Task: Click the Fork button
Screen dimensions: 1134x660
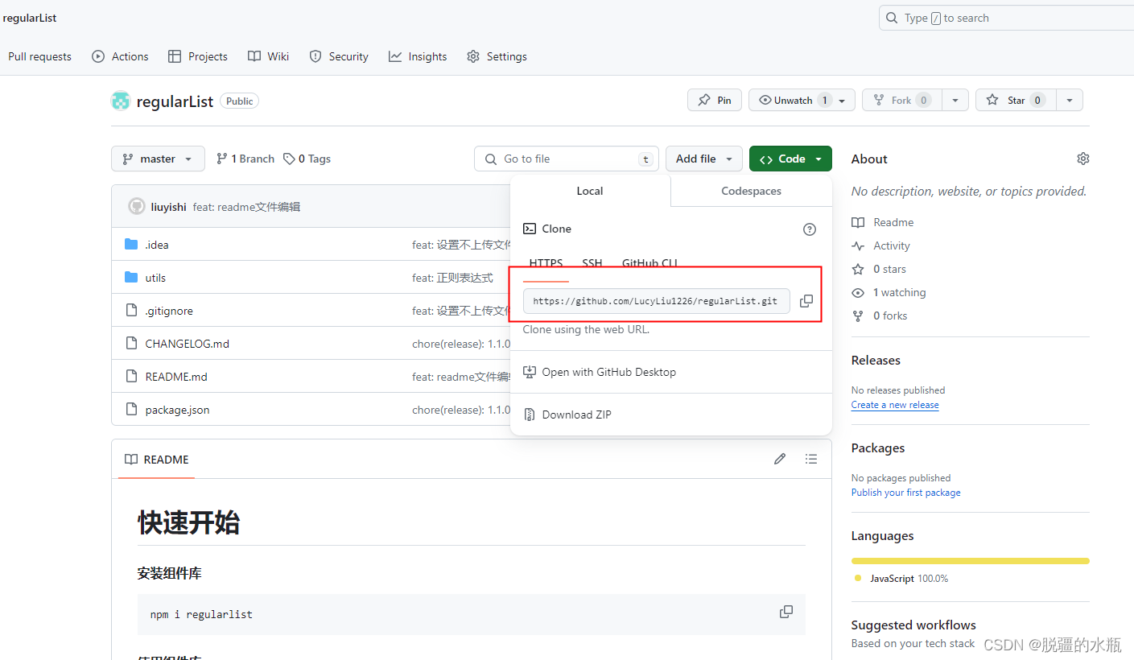Action: pyautogui.click(x=901, y=100)
